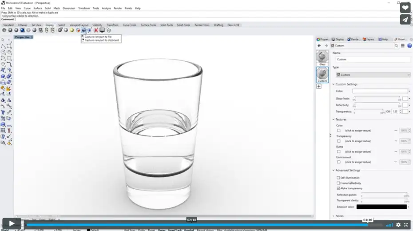Open the Properties panel tab
Image resolution: width=413 pixels, height=231 pixels.
323,39
